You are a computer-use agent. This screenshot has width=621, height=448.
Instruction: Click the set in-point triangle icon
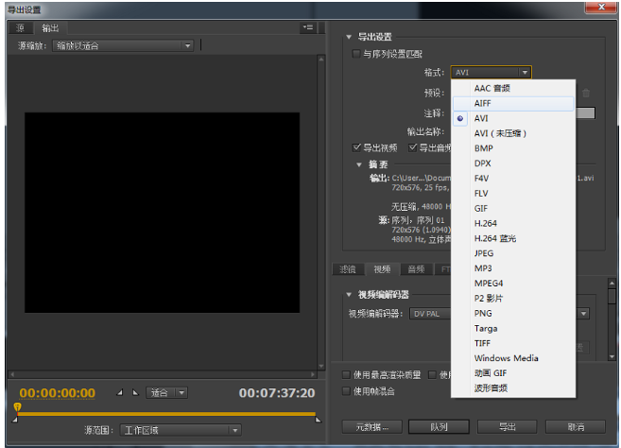coord(120,392)
